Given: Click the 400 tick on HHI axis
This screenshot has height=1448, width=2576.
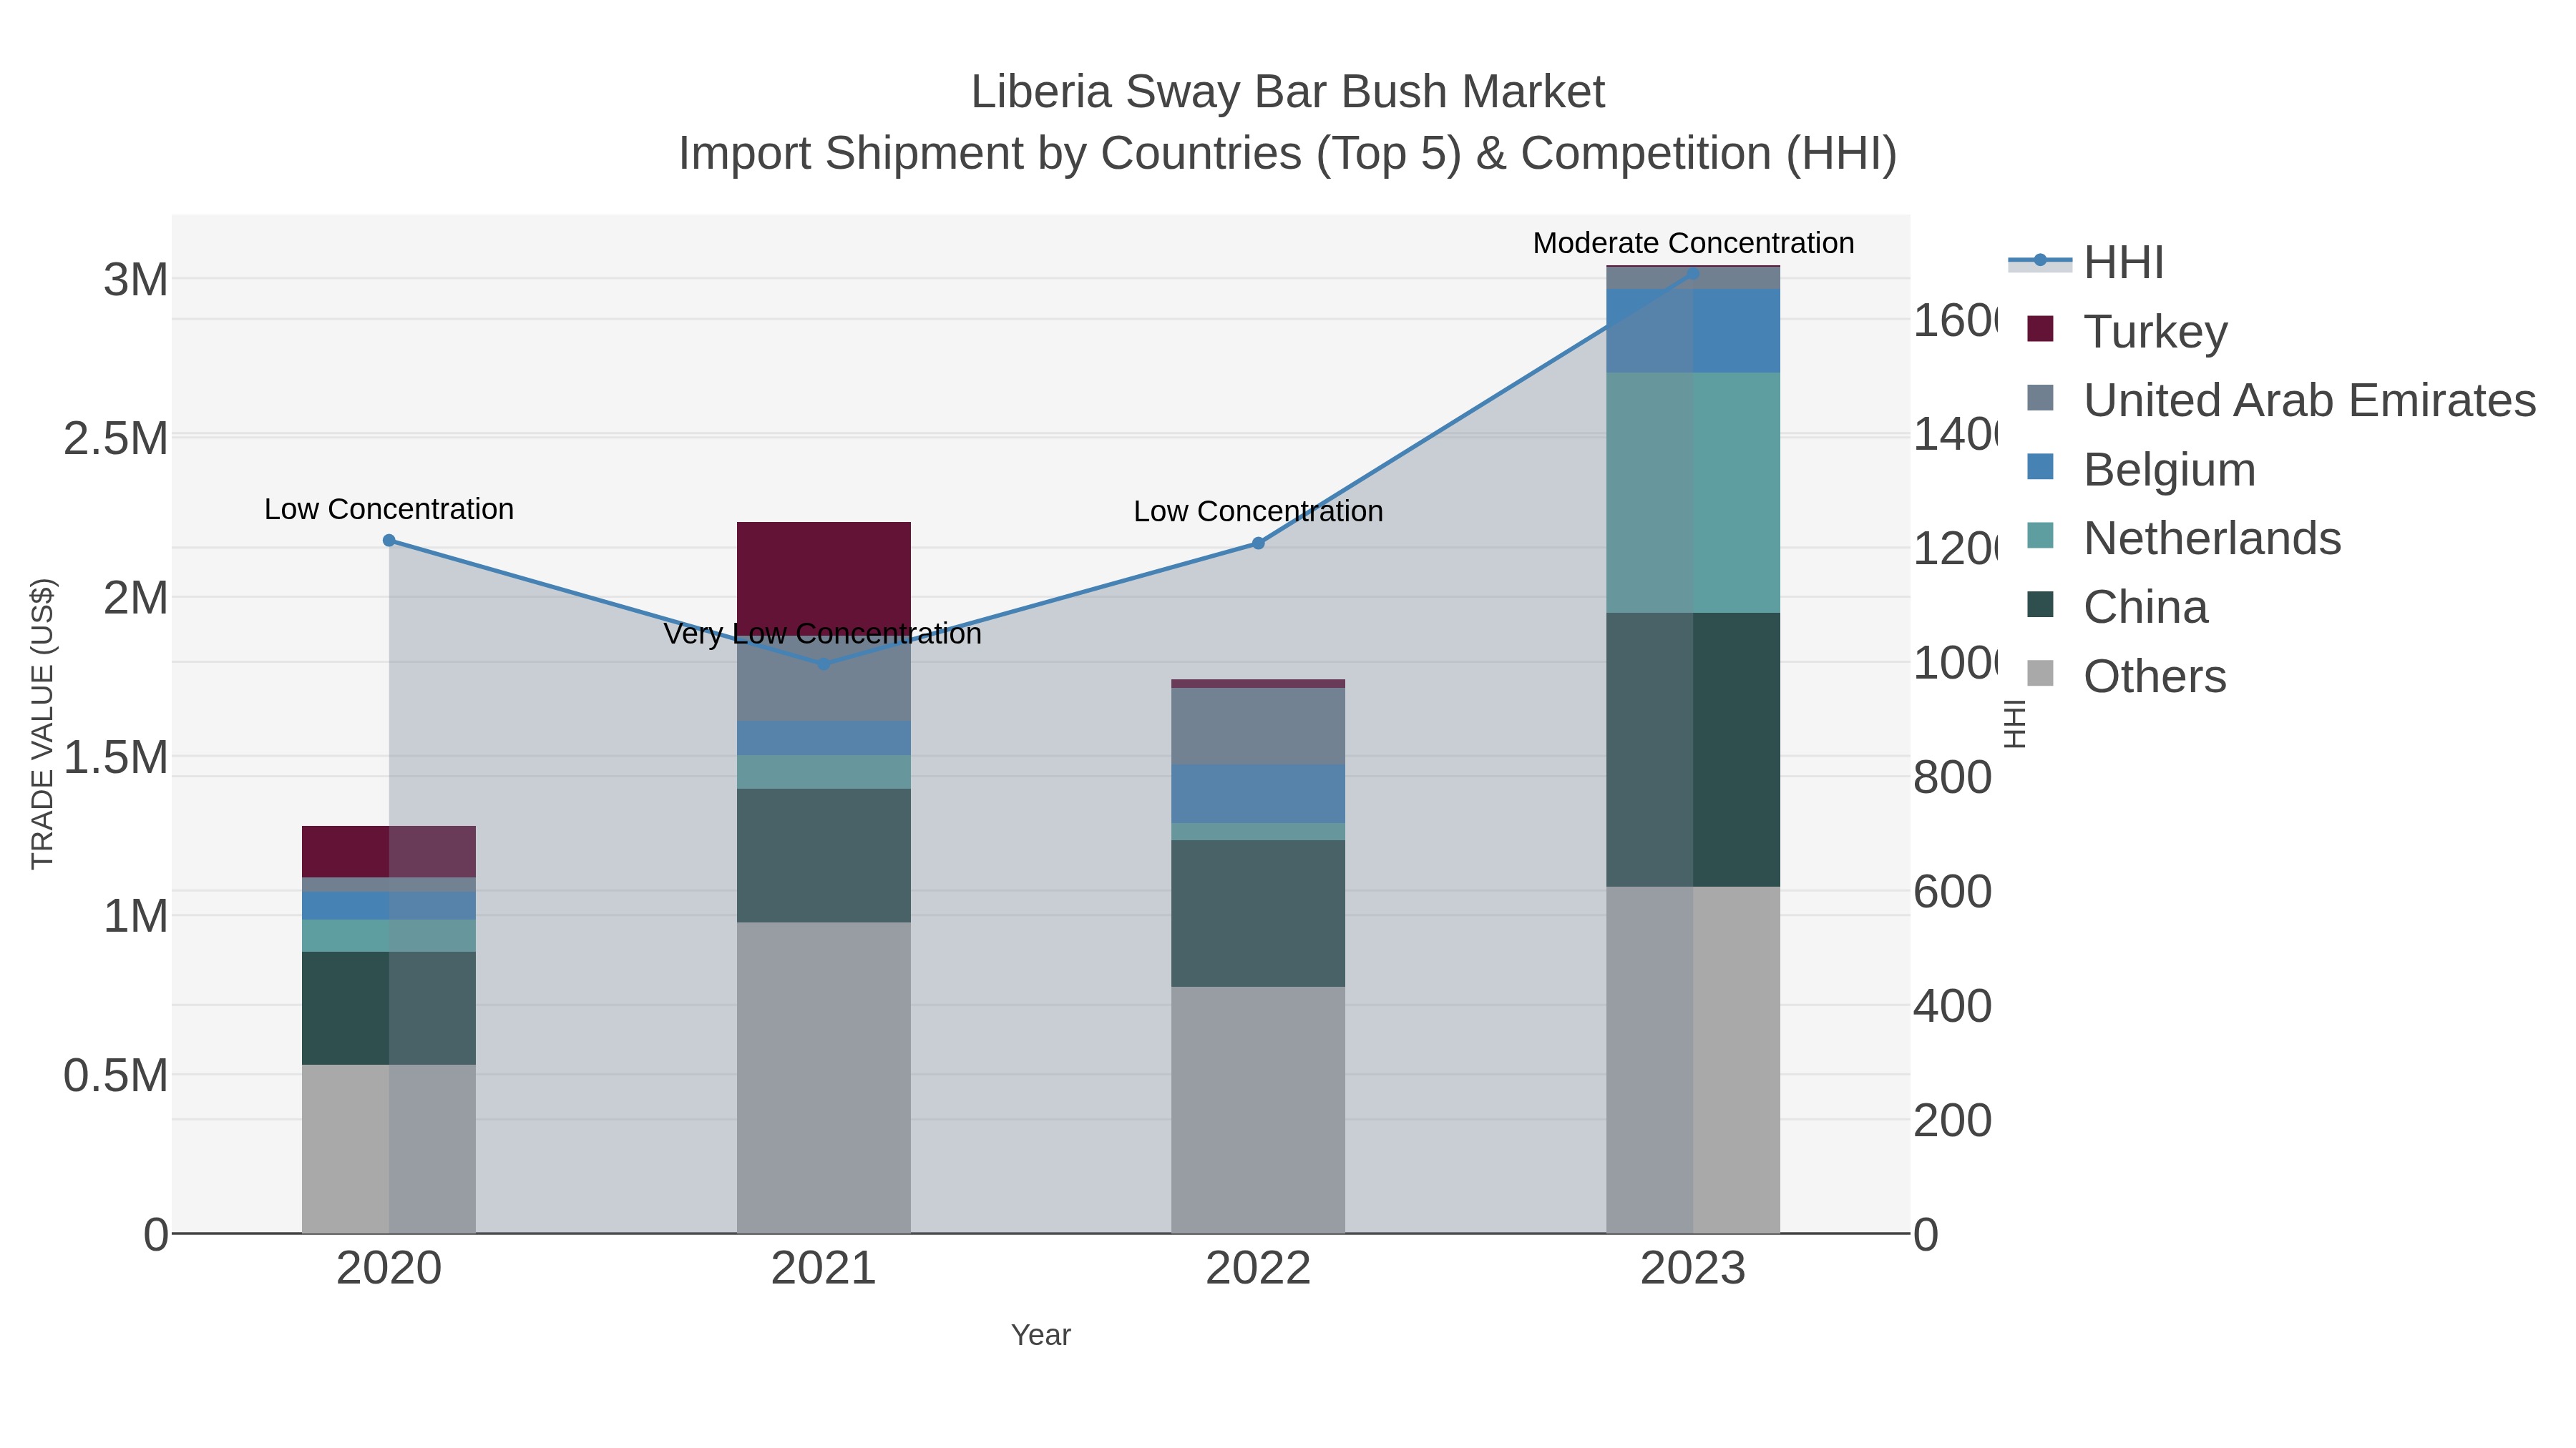Looking at the screenshot, I should pos(1953,1006).
